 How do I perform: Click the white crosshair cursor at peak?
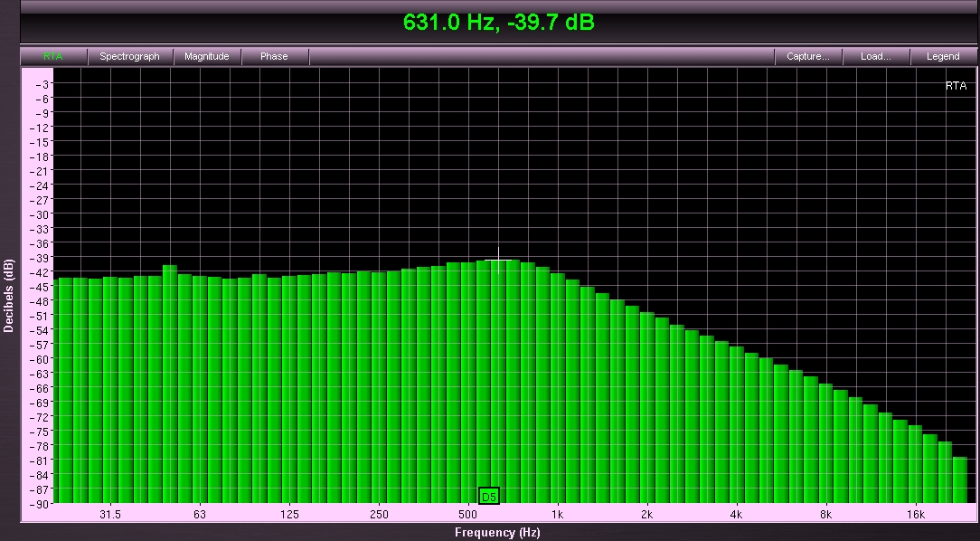tap(499, 261)
